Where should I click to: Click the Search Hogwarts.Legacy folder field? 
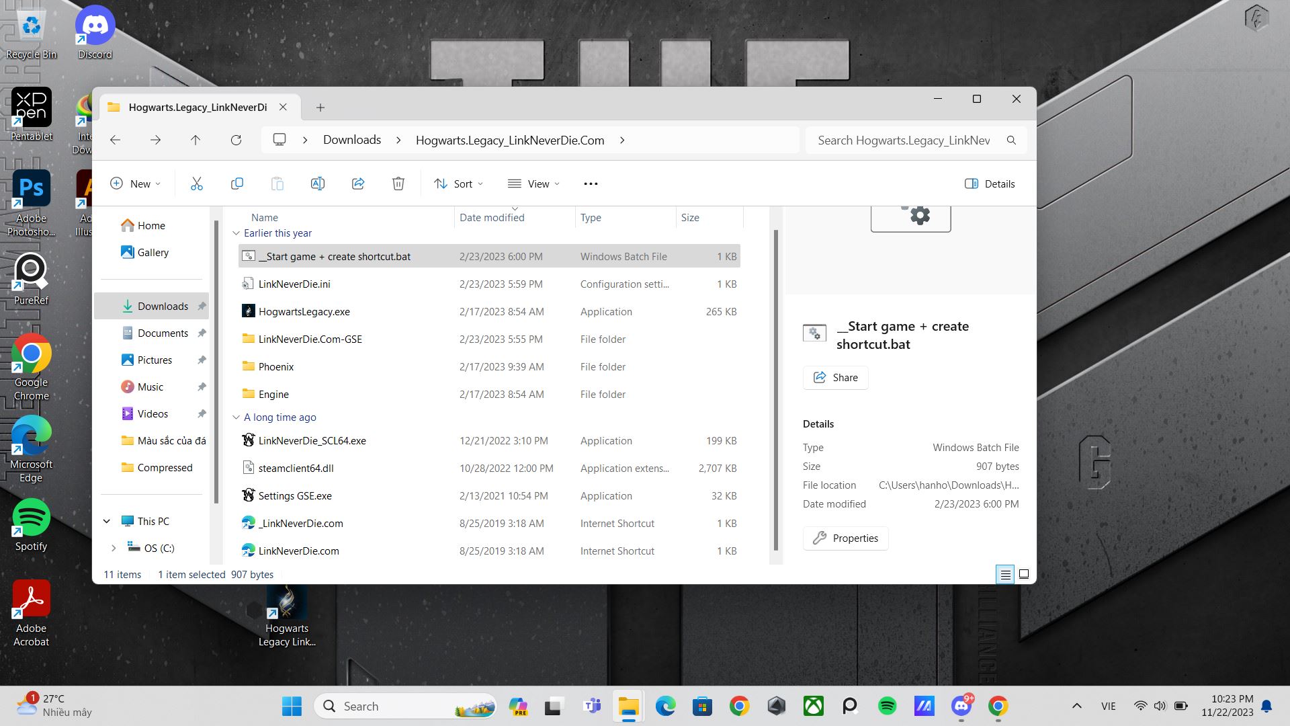[x=904, y=140]
